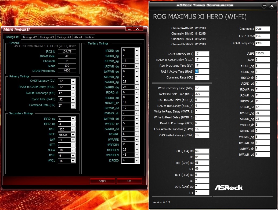Expand the tWCL dropdown in Secondary Timings
278x210 pixels.
73,161
